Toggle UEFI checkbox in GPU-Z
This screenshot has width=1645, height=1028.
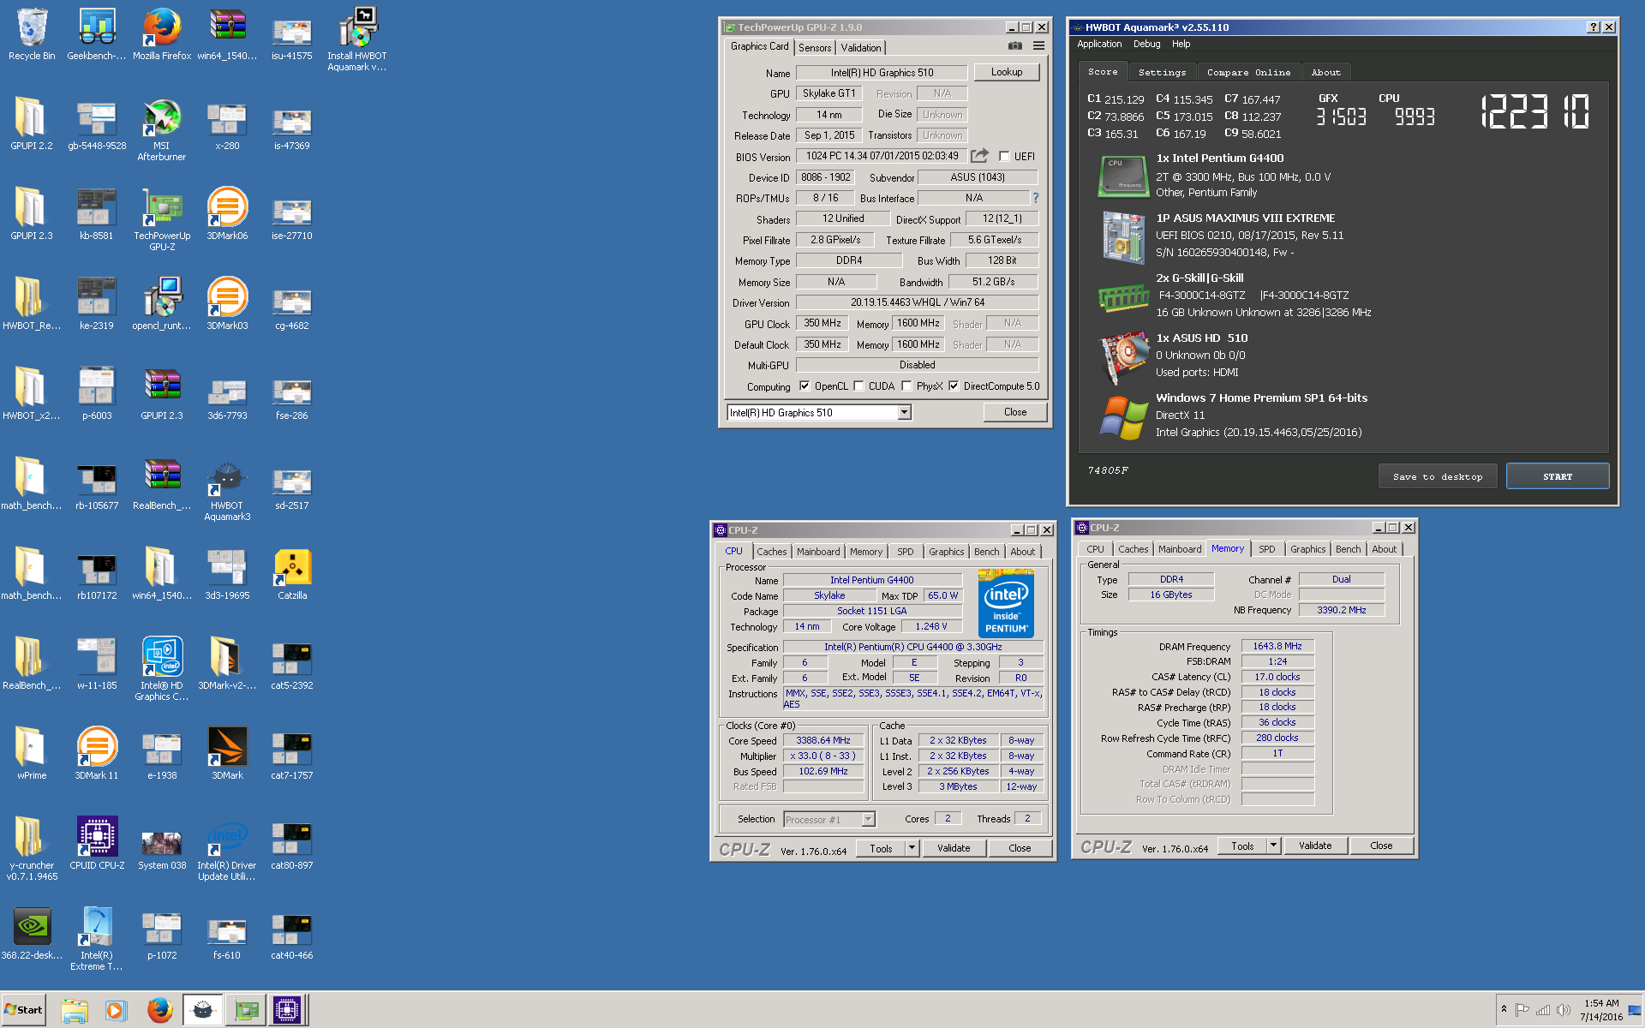pyautogui.click(x=1004, y=157)
